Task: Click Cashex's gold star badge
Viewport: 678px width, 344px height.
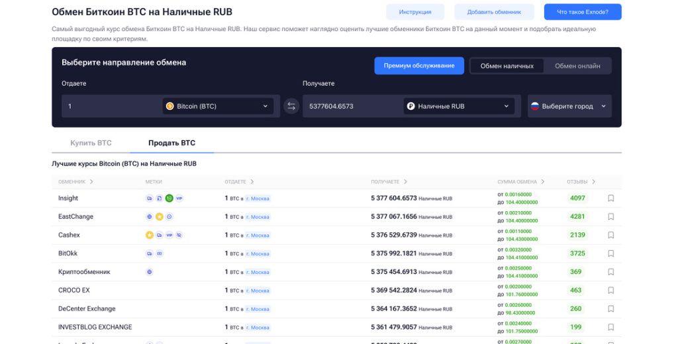Action: click(x=150, y=235)
